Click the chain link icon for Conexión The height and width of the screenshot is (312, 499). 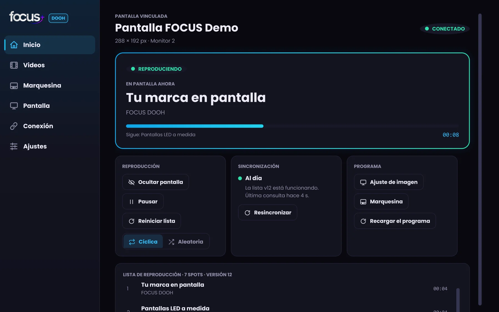(14, 126)
